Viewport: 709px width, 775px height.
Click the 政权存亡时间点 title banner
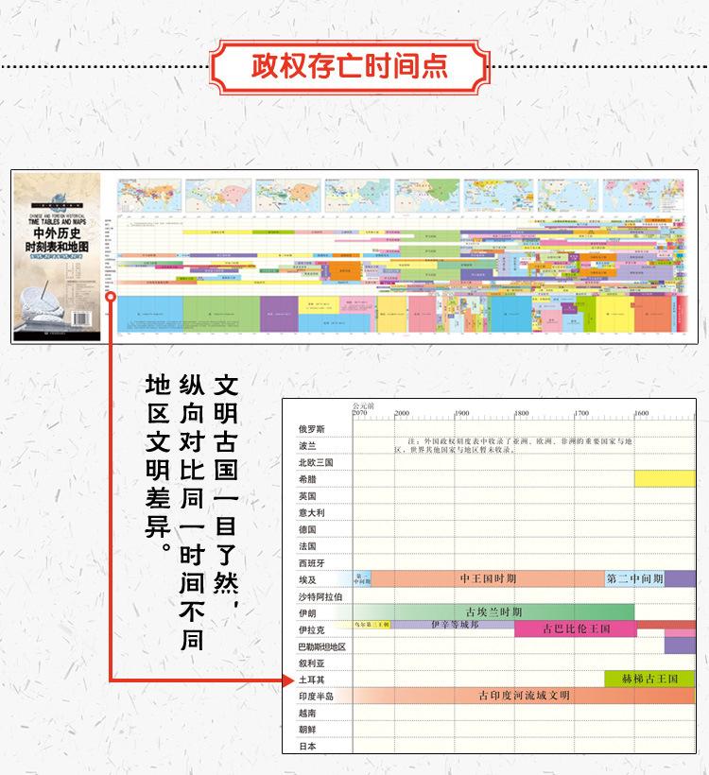(351, 67)
